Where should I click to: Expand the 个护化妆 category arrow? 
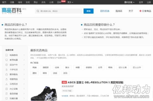click(24, 69)
